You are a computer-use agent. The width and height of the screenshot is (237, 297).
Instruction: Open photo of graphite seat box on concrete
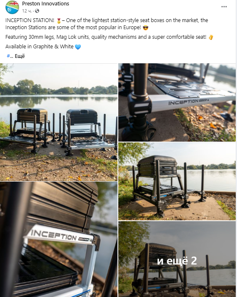(x=177, y=181)
